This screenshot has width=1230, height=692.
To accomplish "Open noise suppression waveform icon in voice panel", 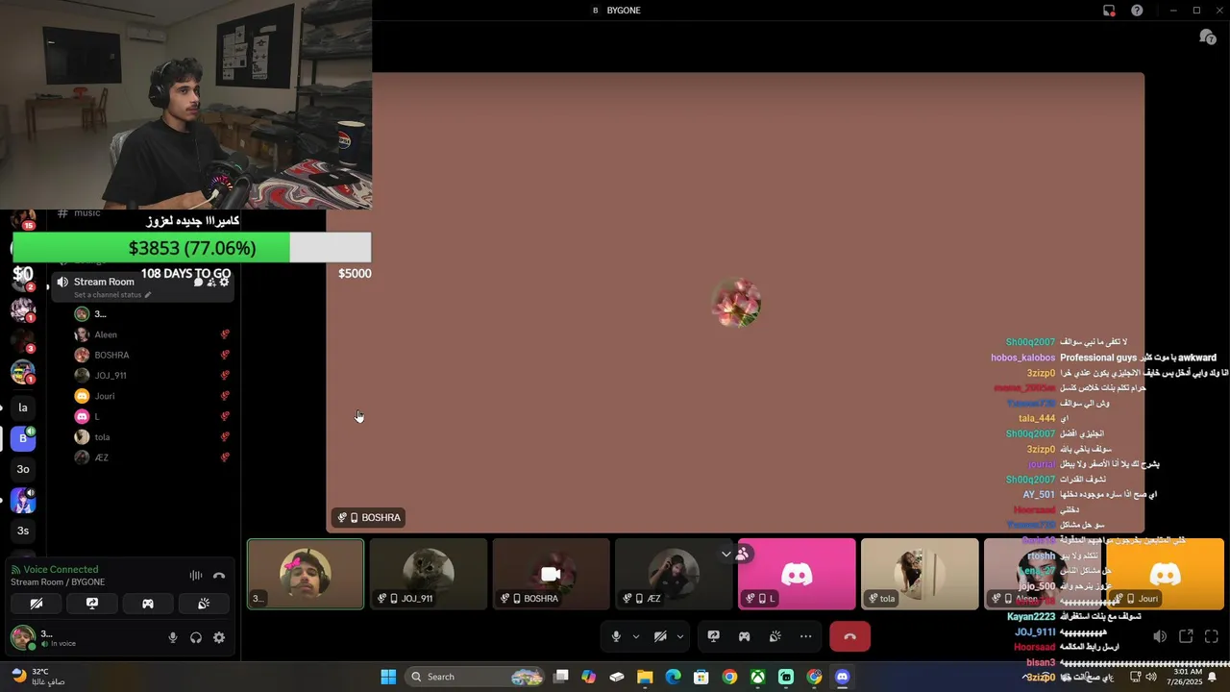I will [x=196, y=576].
